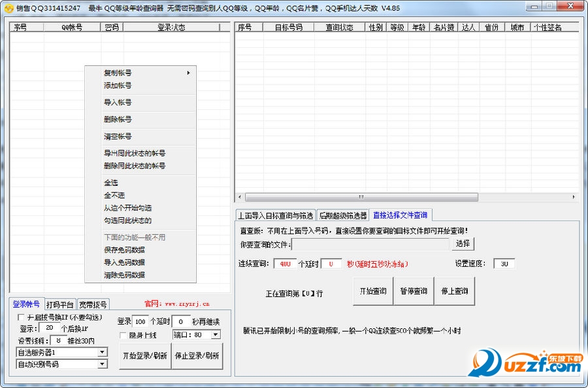The height and width of the screenshot is (388, 588).
Task: Open the 自动识别号码 dropdown
Action: (102, 364)
